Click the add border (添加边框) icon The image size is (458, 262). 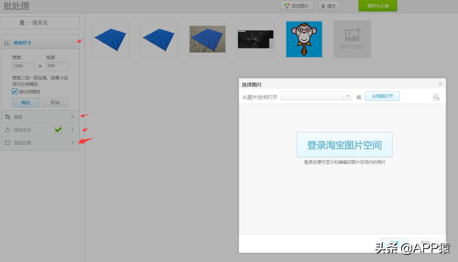(7, 142)
